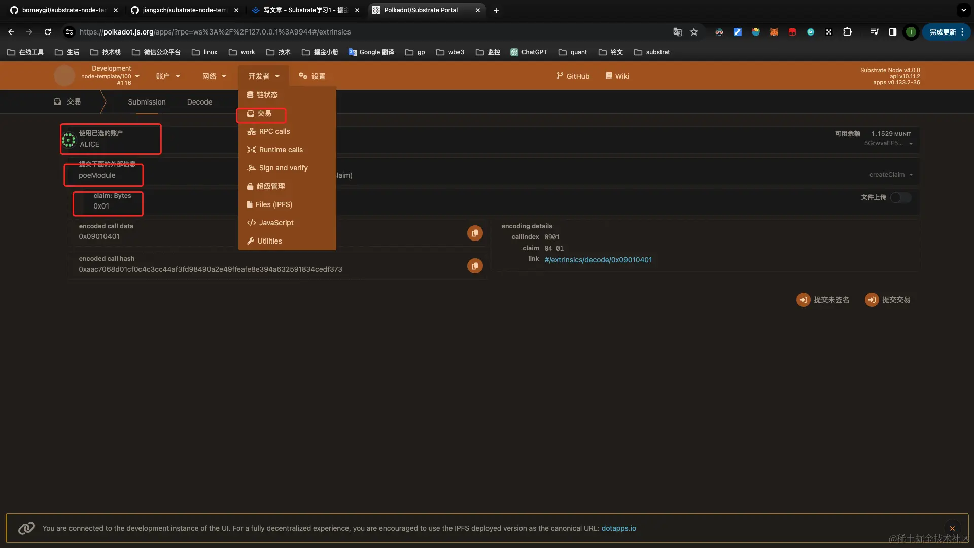This screenshot has width=974, height=548.
Task: Switch to the Decode tab
Action: coord(199,102)
